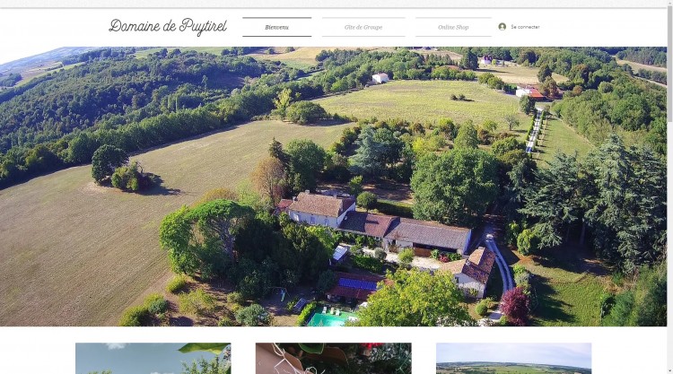Click the main farmhouse's tiled roof

(x=321, y=204)
